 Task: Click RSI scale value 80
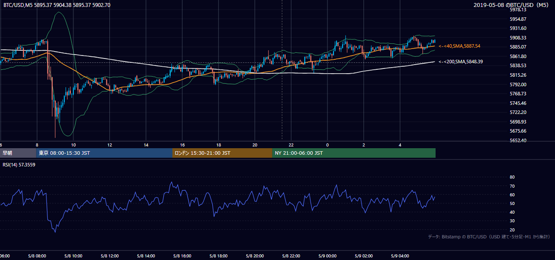pyautogui.click(x=512, y=177)
